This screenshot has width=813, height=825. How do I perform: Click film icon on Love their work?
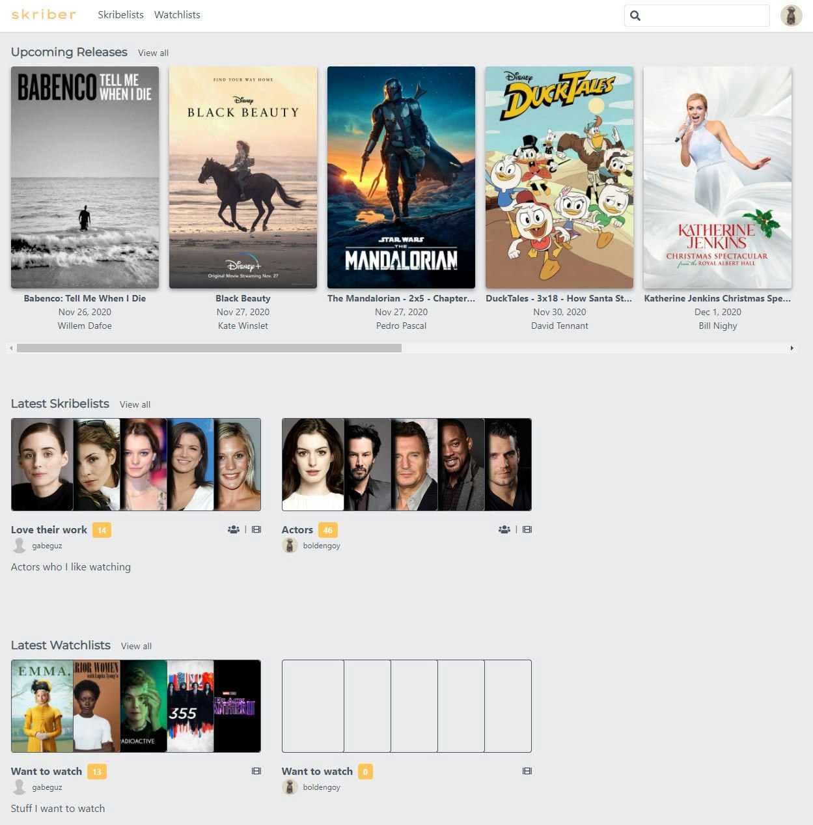click(x=256, y=529)
